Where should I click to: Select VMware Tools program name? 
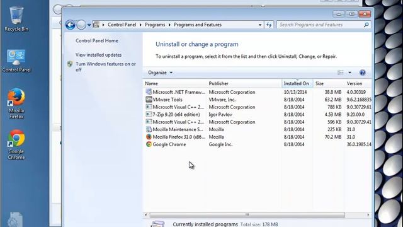167,100
